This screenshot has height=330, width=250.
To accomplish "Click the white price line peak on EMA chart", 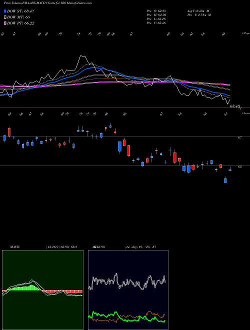I will 82,56.
